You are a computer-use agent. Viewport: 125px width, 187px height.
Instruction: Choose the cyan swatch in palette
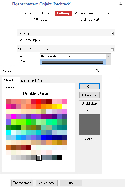(x=8, y=132)
